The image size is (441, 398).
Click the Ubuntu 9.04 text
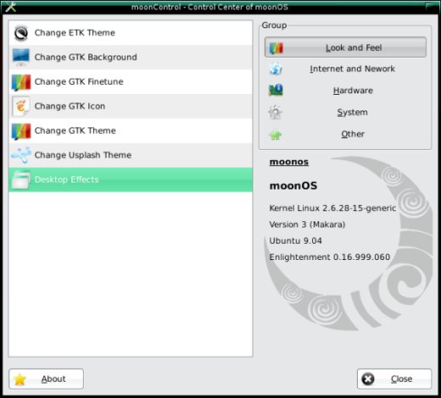pyautogui.click(x=295, y=241)
